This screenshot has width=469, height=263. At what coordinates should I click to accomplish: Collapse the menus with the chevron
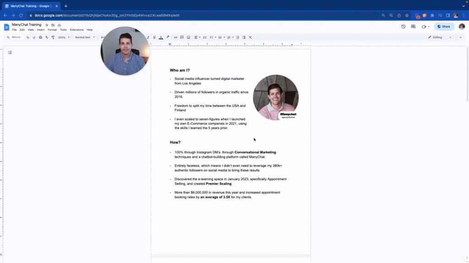460,37
